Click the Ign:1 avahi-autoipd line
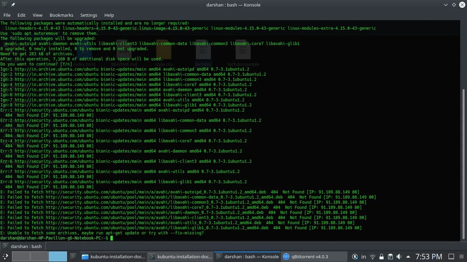This screenshot has height=262, width=467. click(124, 69)
